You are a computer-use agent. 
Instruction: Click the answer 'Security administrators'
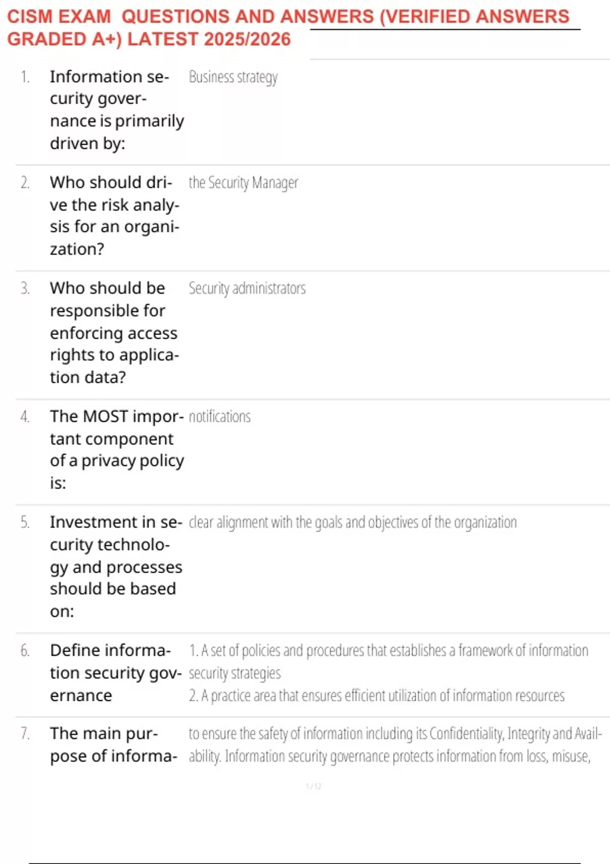[247, 288]
